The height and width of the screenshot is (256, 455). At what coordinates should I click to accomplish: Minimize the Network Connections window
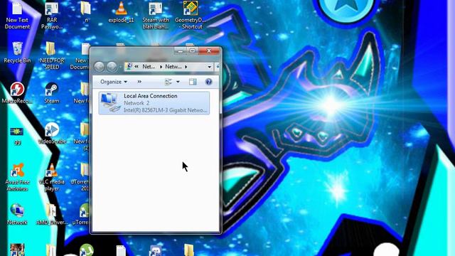coord(180,51)
